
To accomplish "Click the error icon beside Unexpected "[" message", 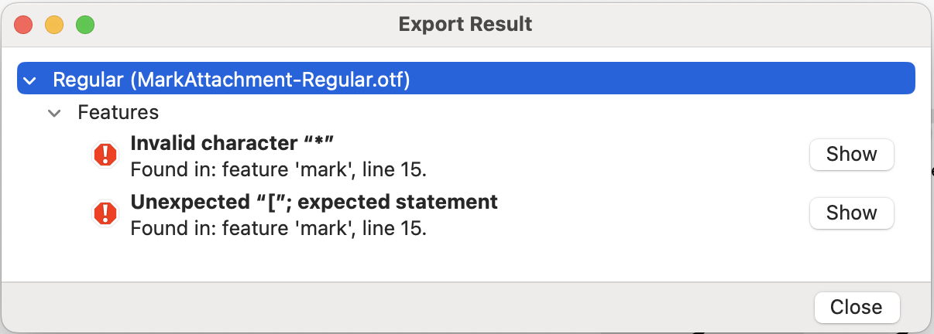I will 105,213.
